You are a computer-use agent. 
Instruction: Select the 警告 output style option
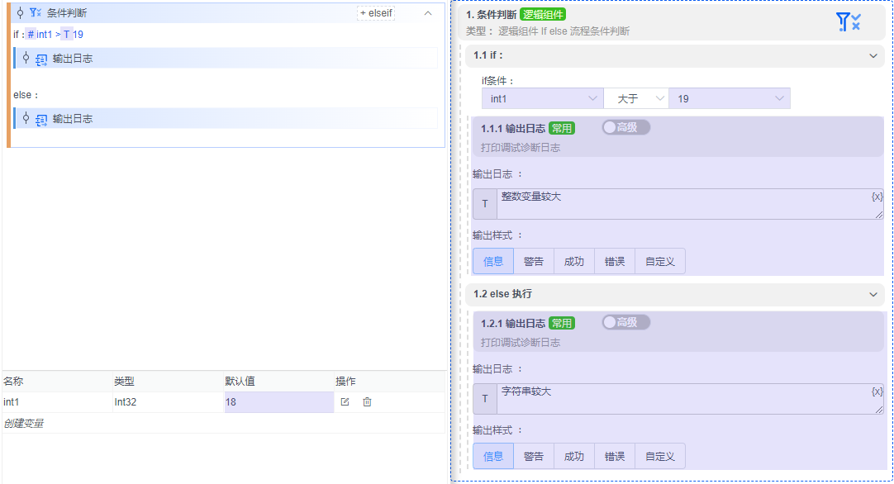tap(533, 260)
